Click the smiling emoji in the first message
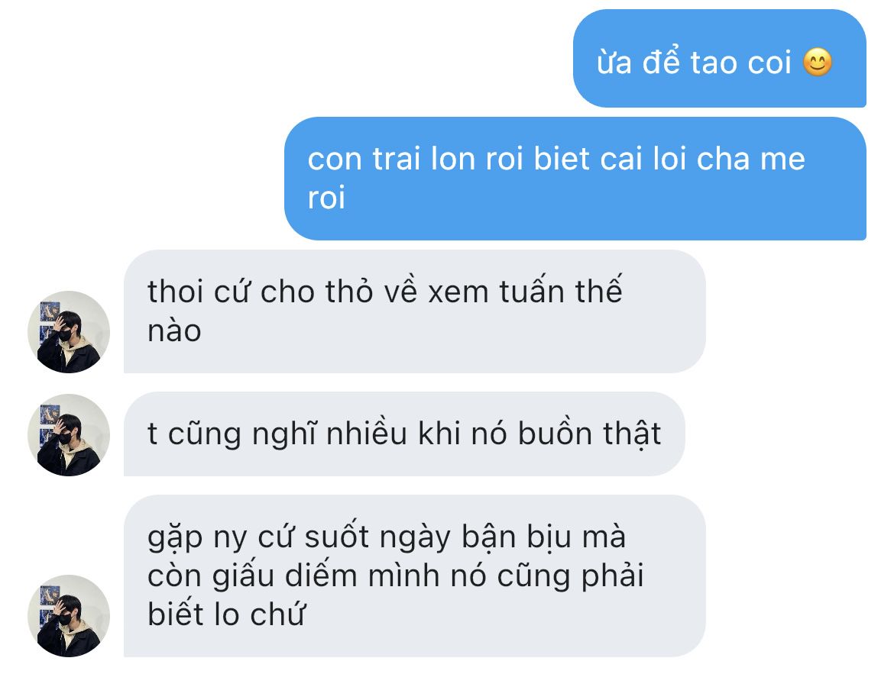 point(818,62)
